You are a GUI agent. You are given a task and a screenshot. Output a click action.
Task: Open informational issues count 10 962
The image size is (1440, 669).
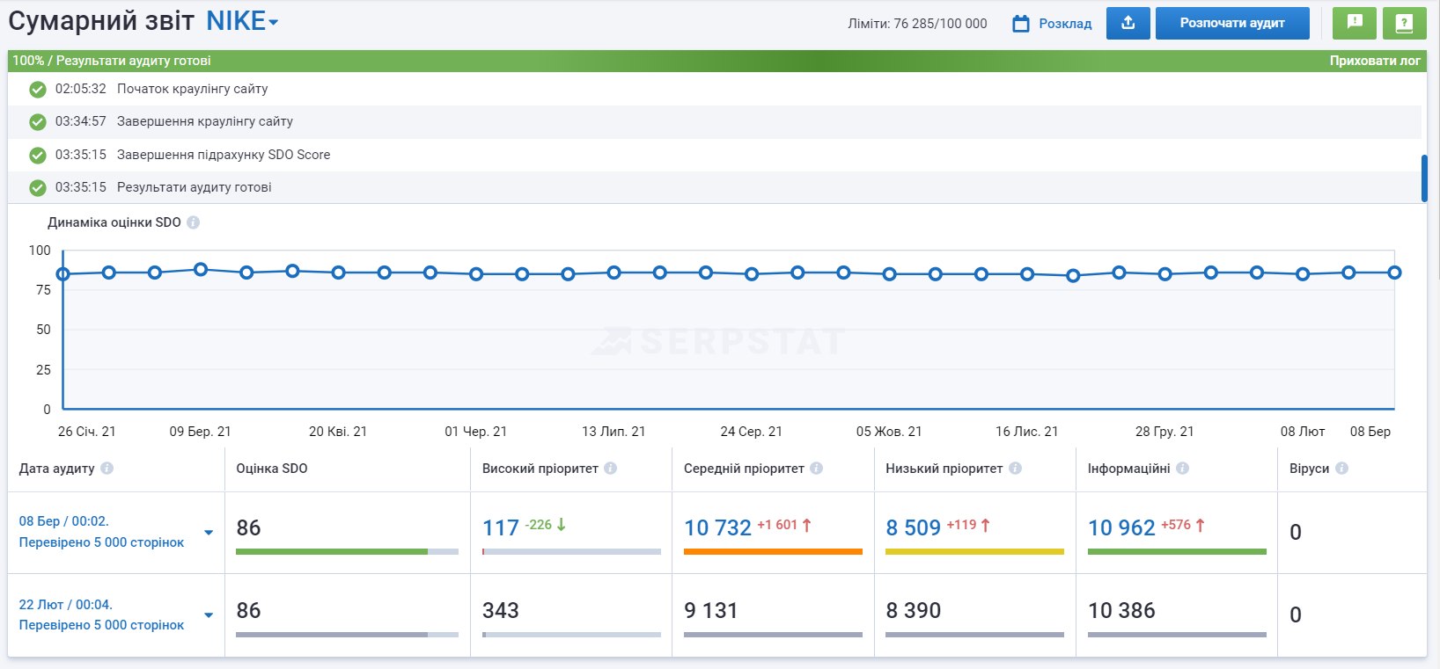tap(1121, 527)
